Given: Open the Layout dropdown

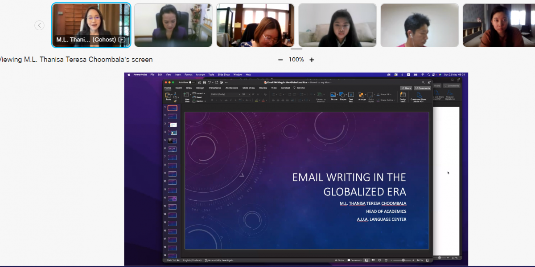Looking at the screenshot, I should [199, 93].
